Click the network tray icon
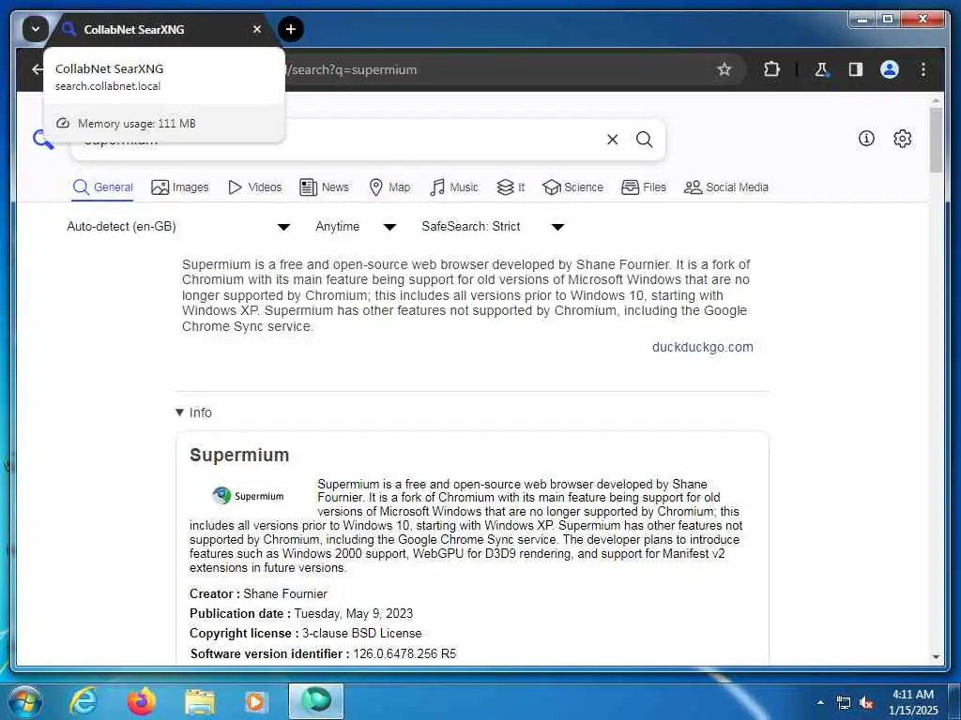This screenshot has width=961, height=720. 844,703
